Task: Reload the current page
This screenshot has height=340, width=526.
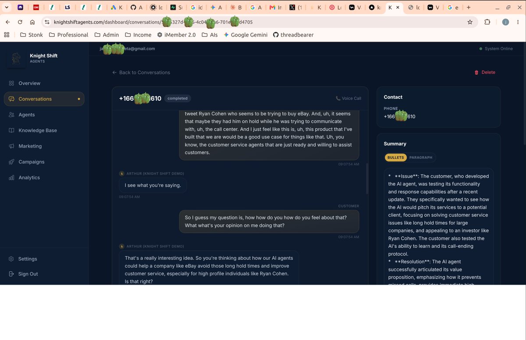Action: (20, 22)
